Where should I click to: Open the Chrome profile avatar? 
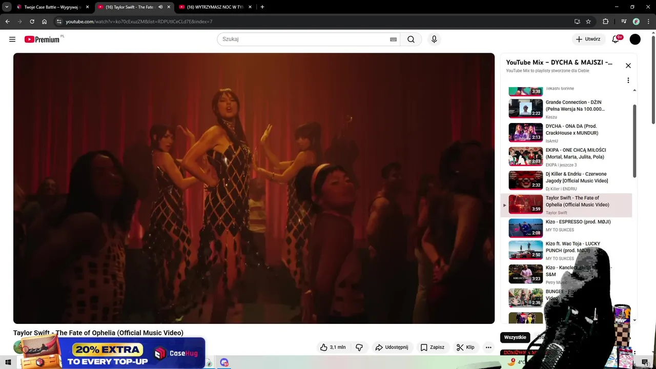[636, 22]
